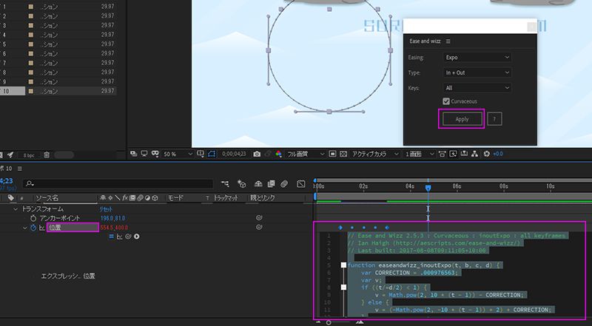The image size is (592, 326).
Task: Open the Easing dropdown set to Expo
Action: [477, 57]
